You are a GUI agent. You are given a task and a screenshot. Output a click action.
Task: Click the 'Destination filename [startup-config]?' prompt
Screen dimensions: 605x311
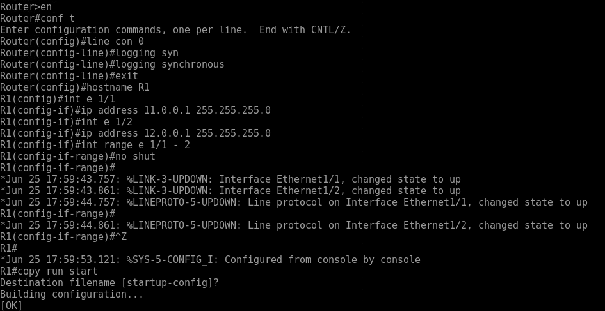coord(109,283)
